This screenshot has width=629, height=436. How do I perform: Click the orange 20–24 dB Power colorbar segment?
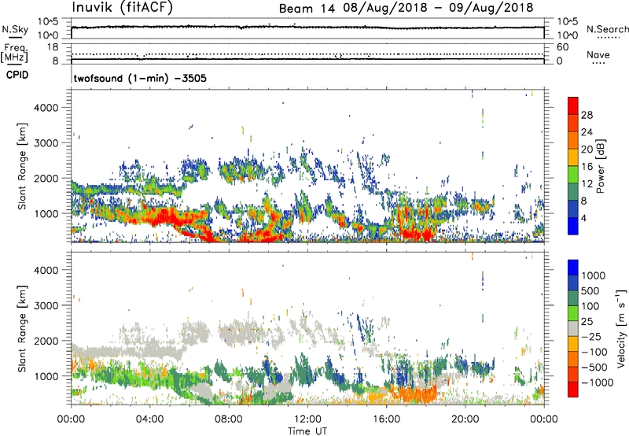click(573, 140)
